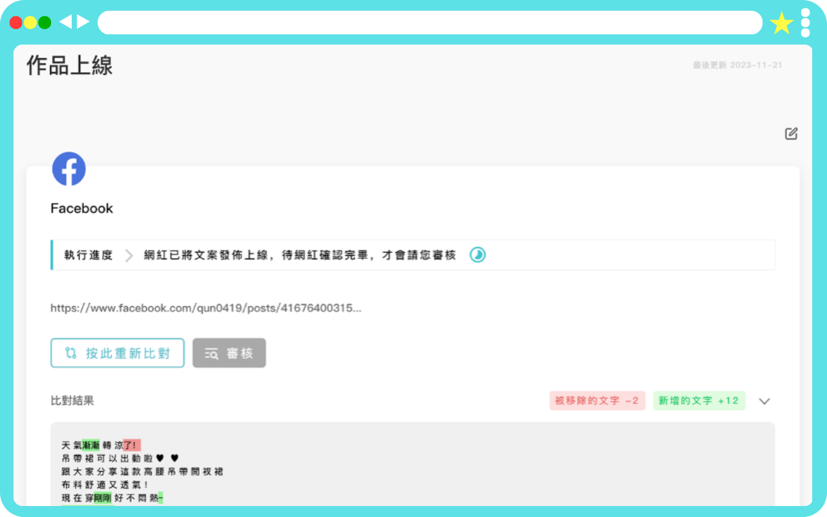The image size is (827, 517).
Task: Click the 作品上線 page title
Action: [x=70, y=65]
